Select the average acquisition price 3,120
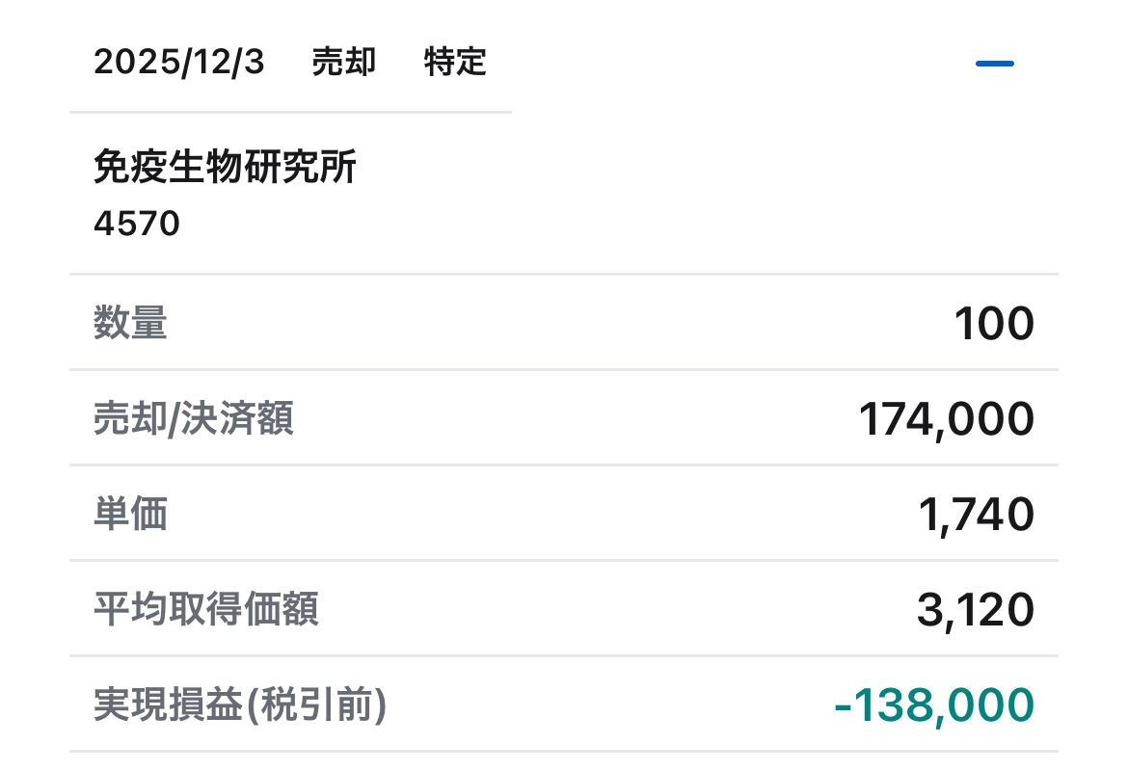 tap(976, 610)
